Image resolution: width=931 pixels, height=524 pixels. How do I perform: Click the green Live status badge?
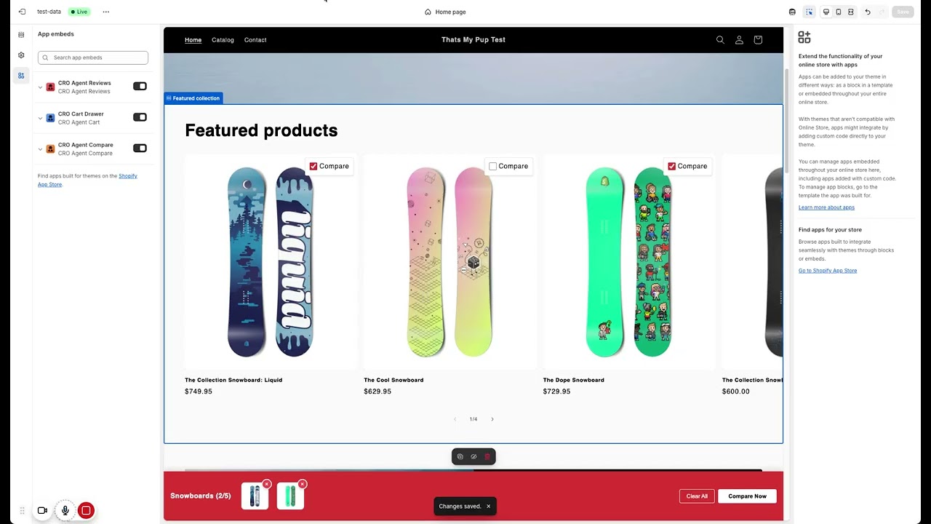(79, 12)
